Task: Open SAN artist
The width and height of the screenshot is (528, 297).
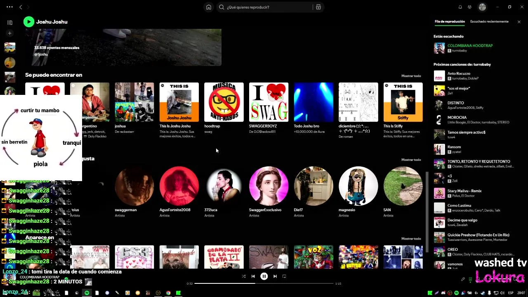Action: 403,186
